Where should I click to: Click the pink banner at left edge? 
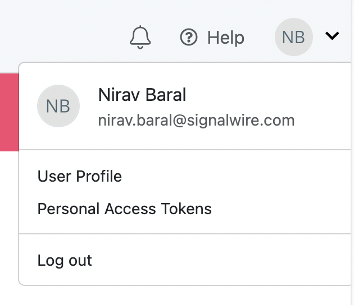pyautogui.click(x=8, y=111)
